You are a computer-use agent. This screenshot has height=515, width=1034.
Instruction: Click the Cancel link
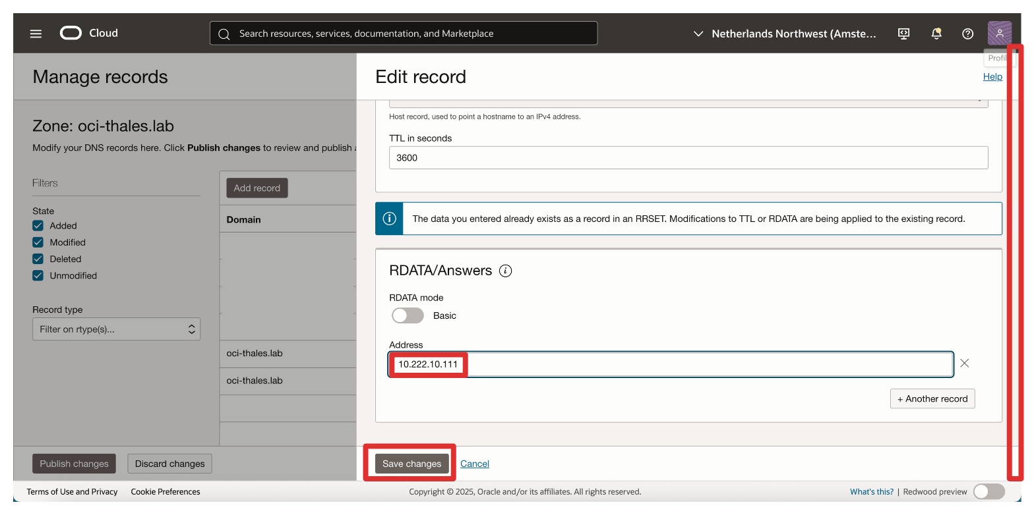point(475,464)
